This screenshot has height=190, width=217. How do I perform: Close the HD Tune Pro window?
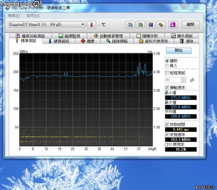point(196,7)
